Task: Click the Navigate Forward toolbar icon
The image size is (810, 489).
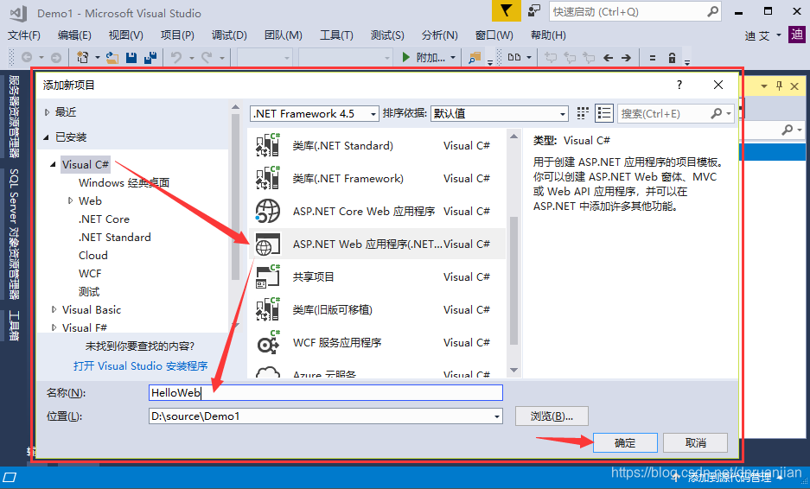Action: coord(56,57)
